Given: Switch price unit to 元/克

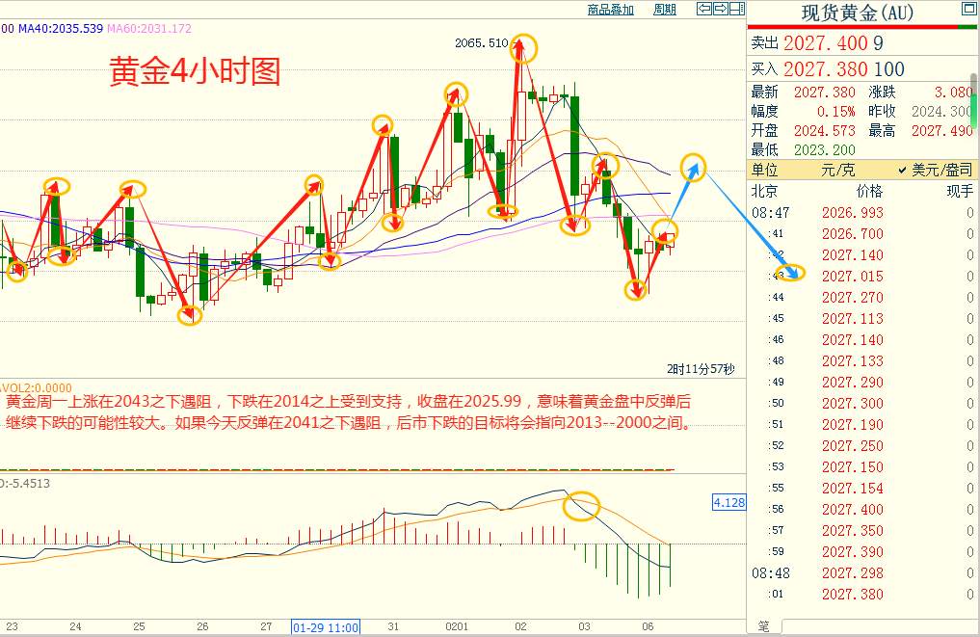Looking at the screenshot, I should pyautogui.click(x=837, y=170).
